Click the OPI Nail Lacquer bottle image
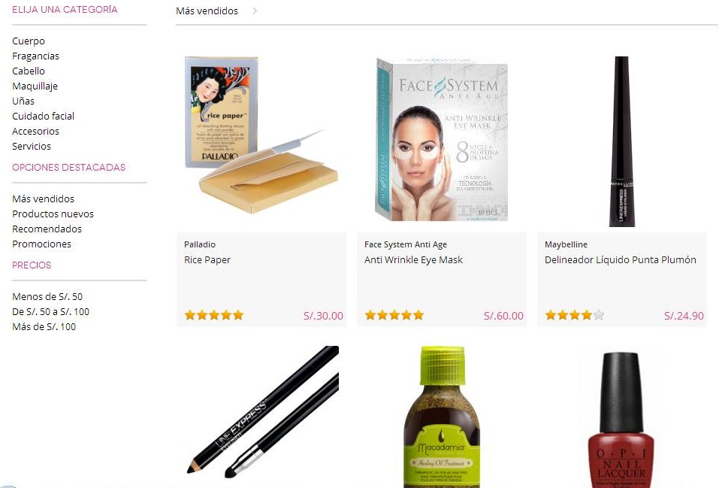719x488 pixels. 621,420
